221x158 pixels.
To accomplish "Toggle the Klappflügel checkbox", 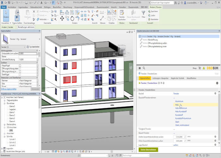I will click(20, 66).
